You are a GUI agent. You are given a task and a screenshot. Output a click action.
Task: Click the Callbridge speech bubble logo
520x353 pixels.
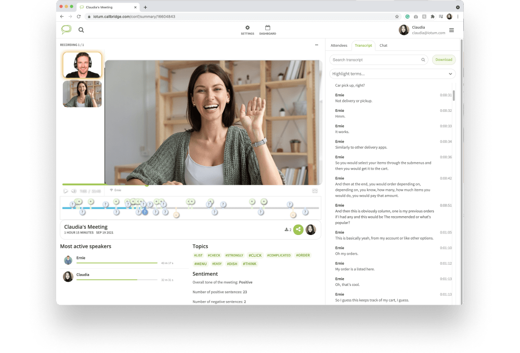[66, 30]
